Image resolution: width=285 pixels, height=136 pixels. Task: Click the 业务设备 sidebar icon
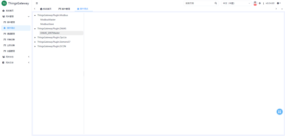pos(5,45)
